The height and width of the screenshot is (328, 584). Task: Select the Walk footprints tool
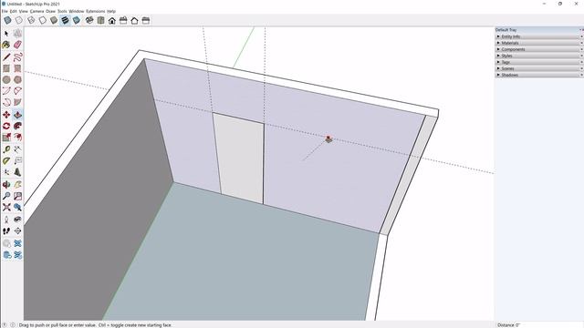click(x=6, y=231)
